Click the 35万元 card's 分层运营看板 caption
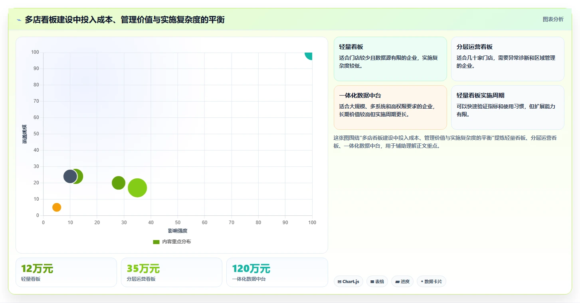 (141, 279)
